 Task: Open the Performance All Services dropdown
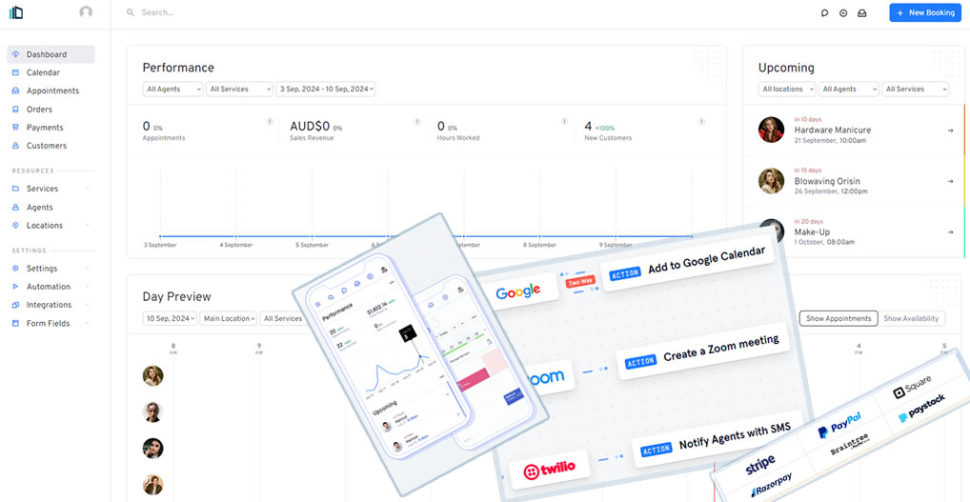[x=239, y=89]
